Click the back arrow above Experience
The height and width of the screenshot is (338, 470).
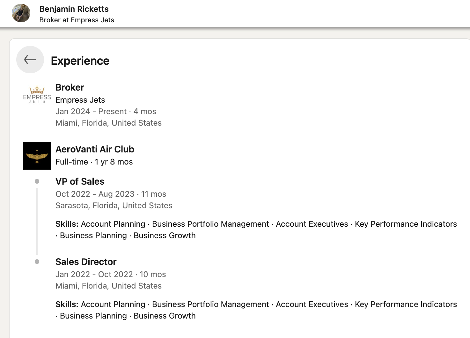coord(30,60)
